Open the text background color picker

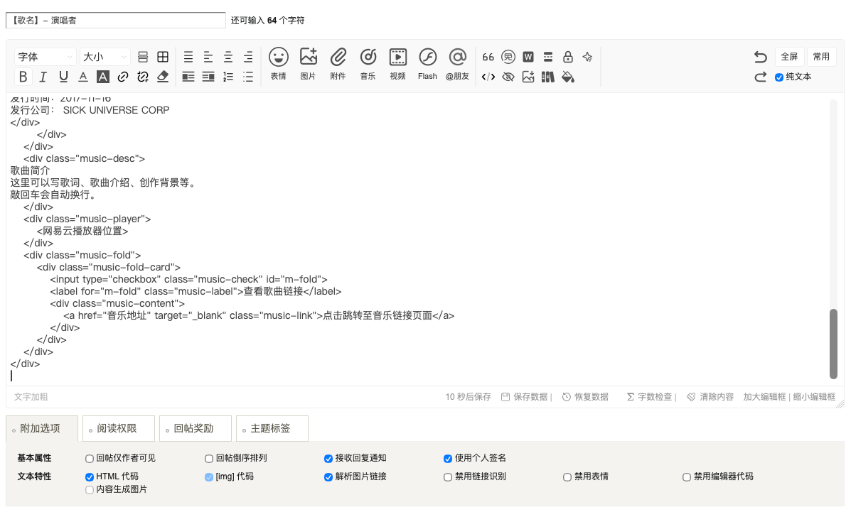coord(102,77)
